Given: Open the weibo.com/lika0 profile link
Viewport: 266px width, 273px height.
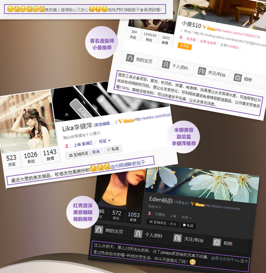Looking at the screenshot, I should click(x=153, y=117).
